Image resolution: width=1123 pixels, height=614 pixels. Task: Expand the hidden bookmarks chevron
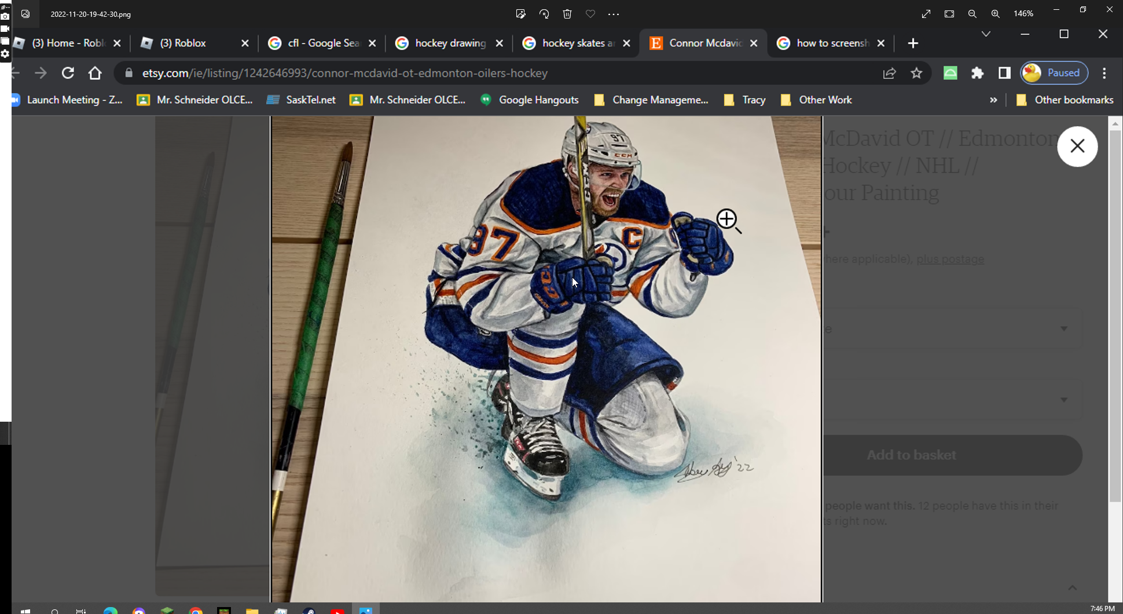pyautogui.click(x=993, y=100)
